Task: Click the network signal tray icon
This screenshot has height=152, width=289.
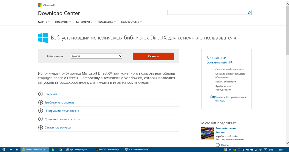Action: click(x=256, y=150)
